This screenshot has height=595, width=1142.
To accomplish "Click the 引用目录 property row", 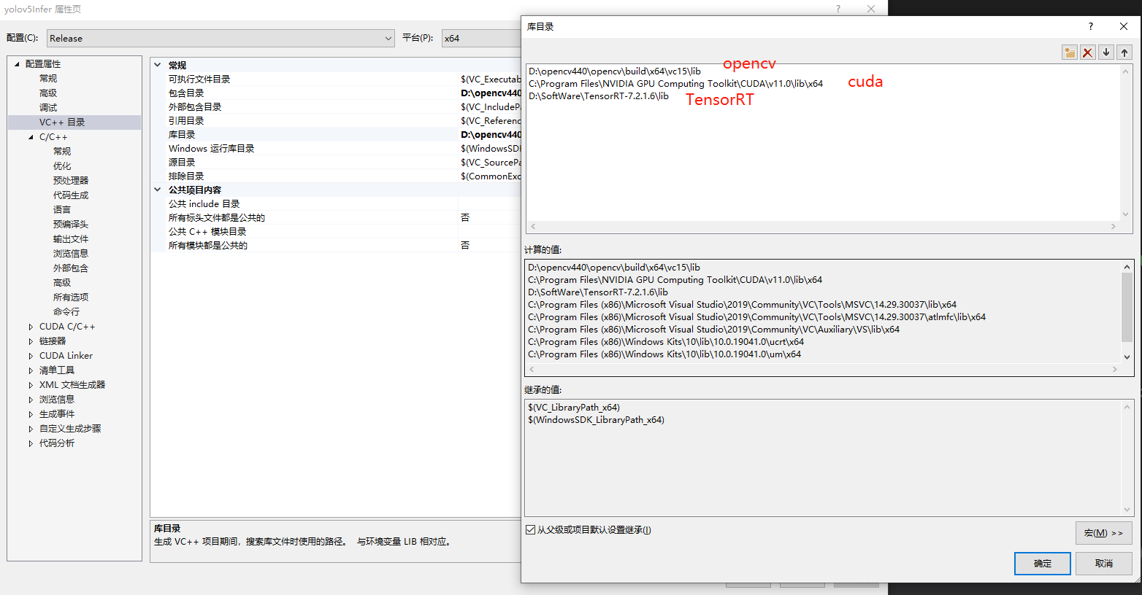I will click(x=337, y=120).
